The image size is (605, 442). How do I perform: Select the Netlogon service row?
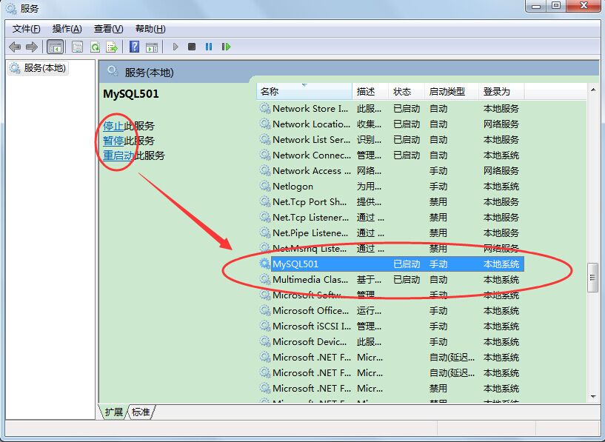point(392,187)
